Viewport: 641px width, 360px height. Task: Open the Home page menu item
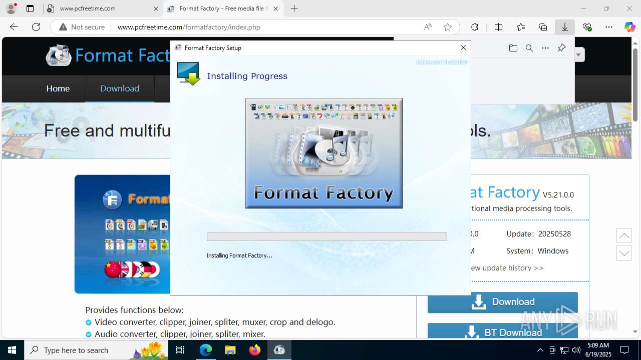click(58, 88)
